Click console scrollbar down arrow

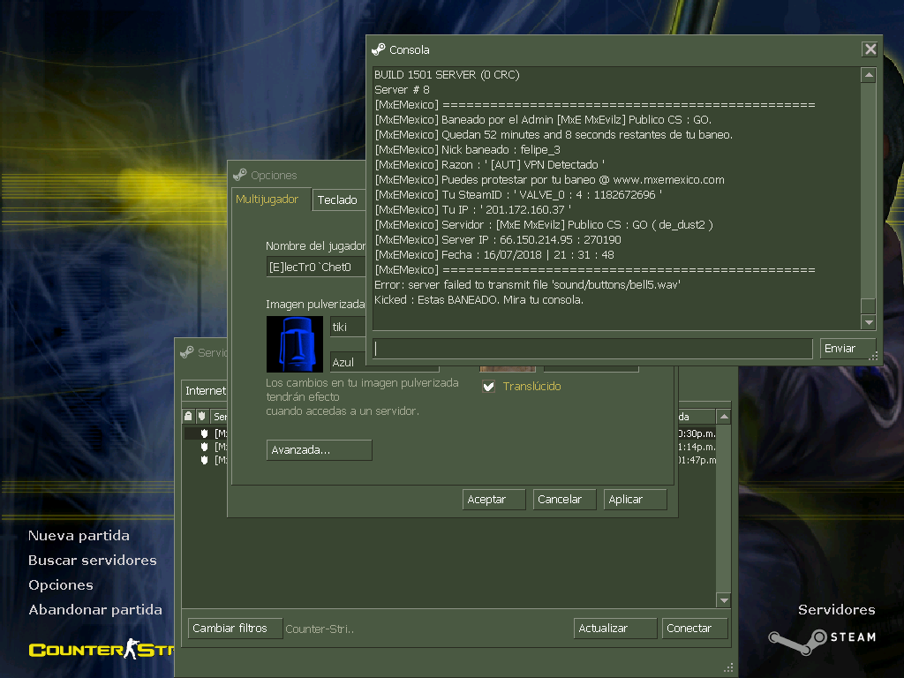(x=869, y=322)
